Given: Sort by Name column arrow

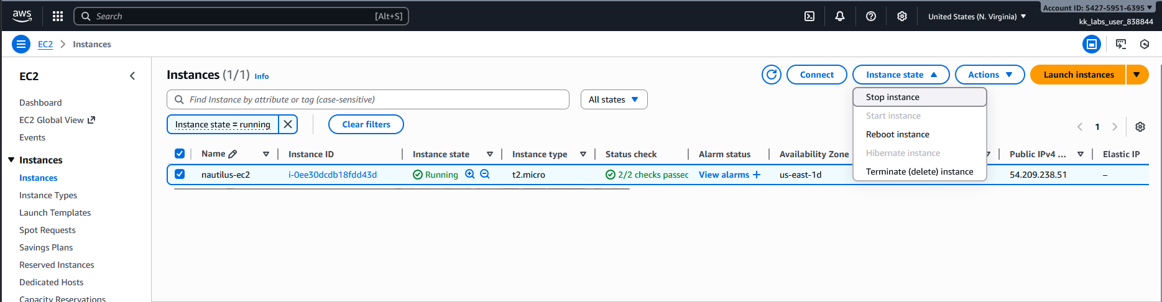Looking at the screenshot, I should [x=266, y=154].
